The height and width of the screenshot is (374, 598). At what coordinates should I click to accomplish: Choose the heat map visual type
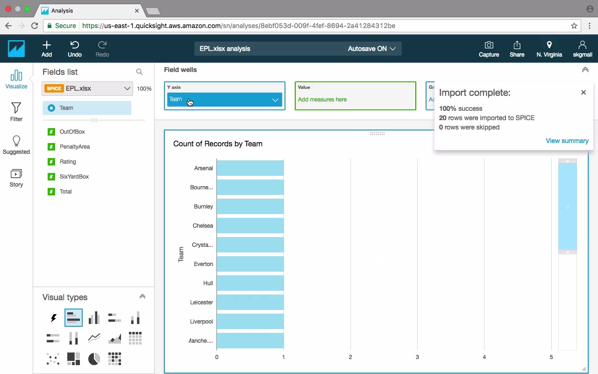point(114,359)
